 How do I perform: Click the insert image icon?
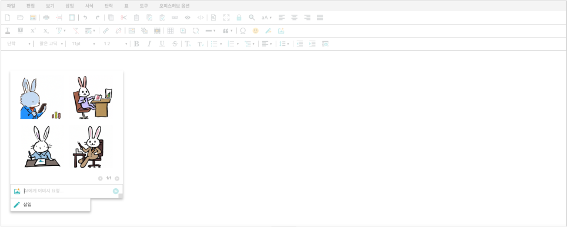click(132, 31)
